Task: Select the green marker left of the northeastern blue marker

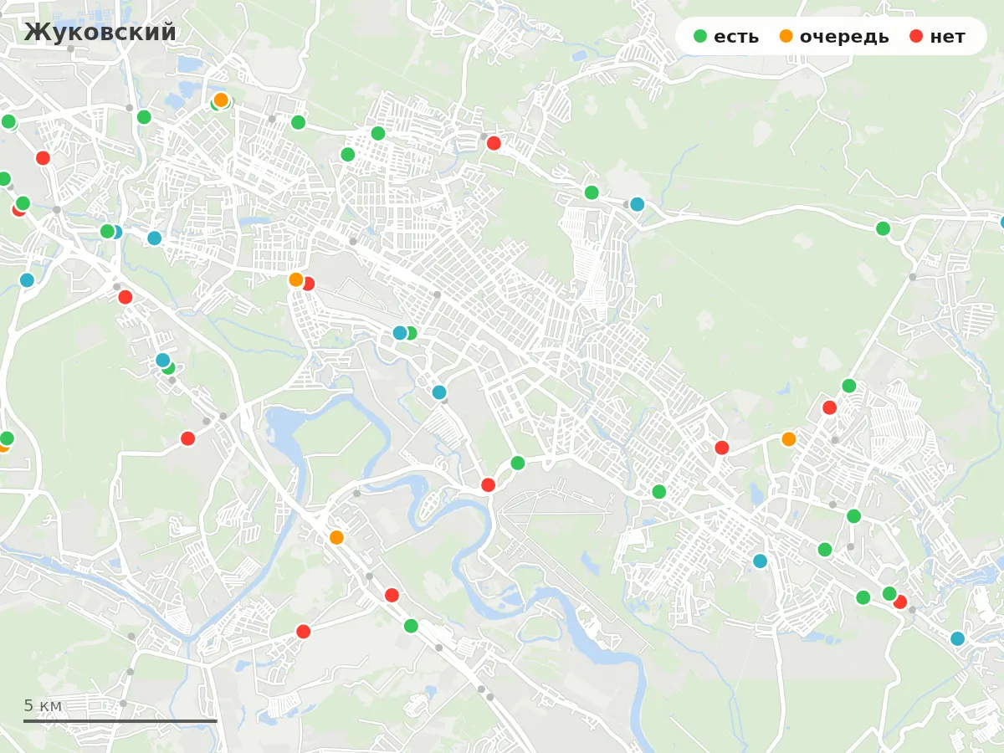Action: point(592,192)
